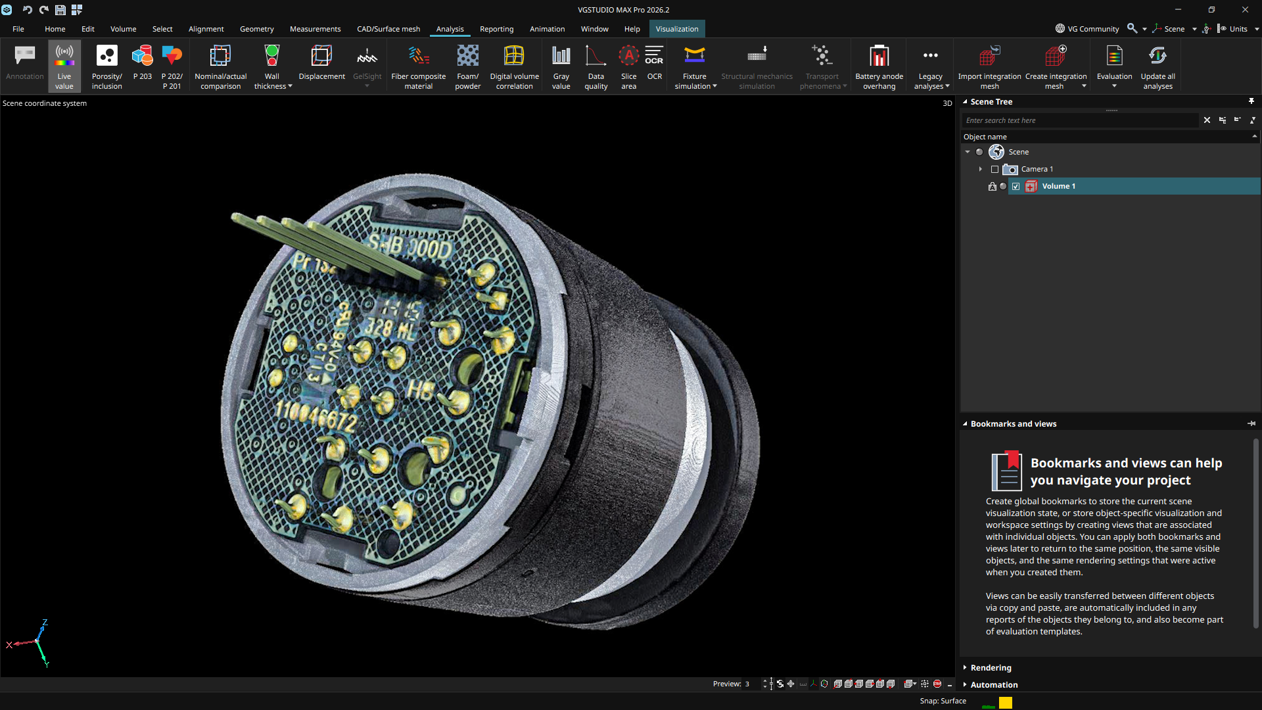The height and width of the screenshot is (710, 1262).
Task: Click the red Stop rendering icon
Action: coord(937,684)
